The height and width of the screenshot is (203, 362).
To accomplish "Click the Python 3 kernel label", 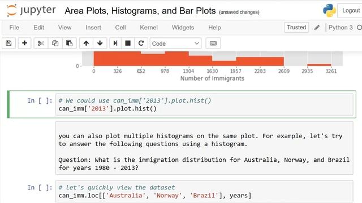I will (x=341, y=28).
